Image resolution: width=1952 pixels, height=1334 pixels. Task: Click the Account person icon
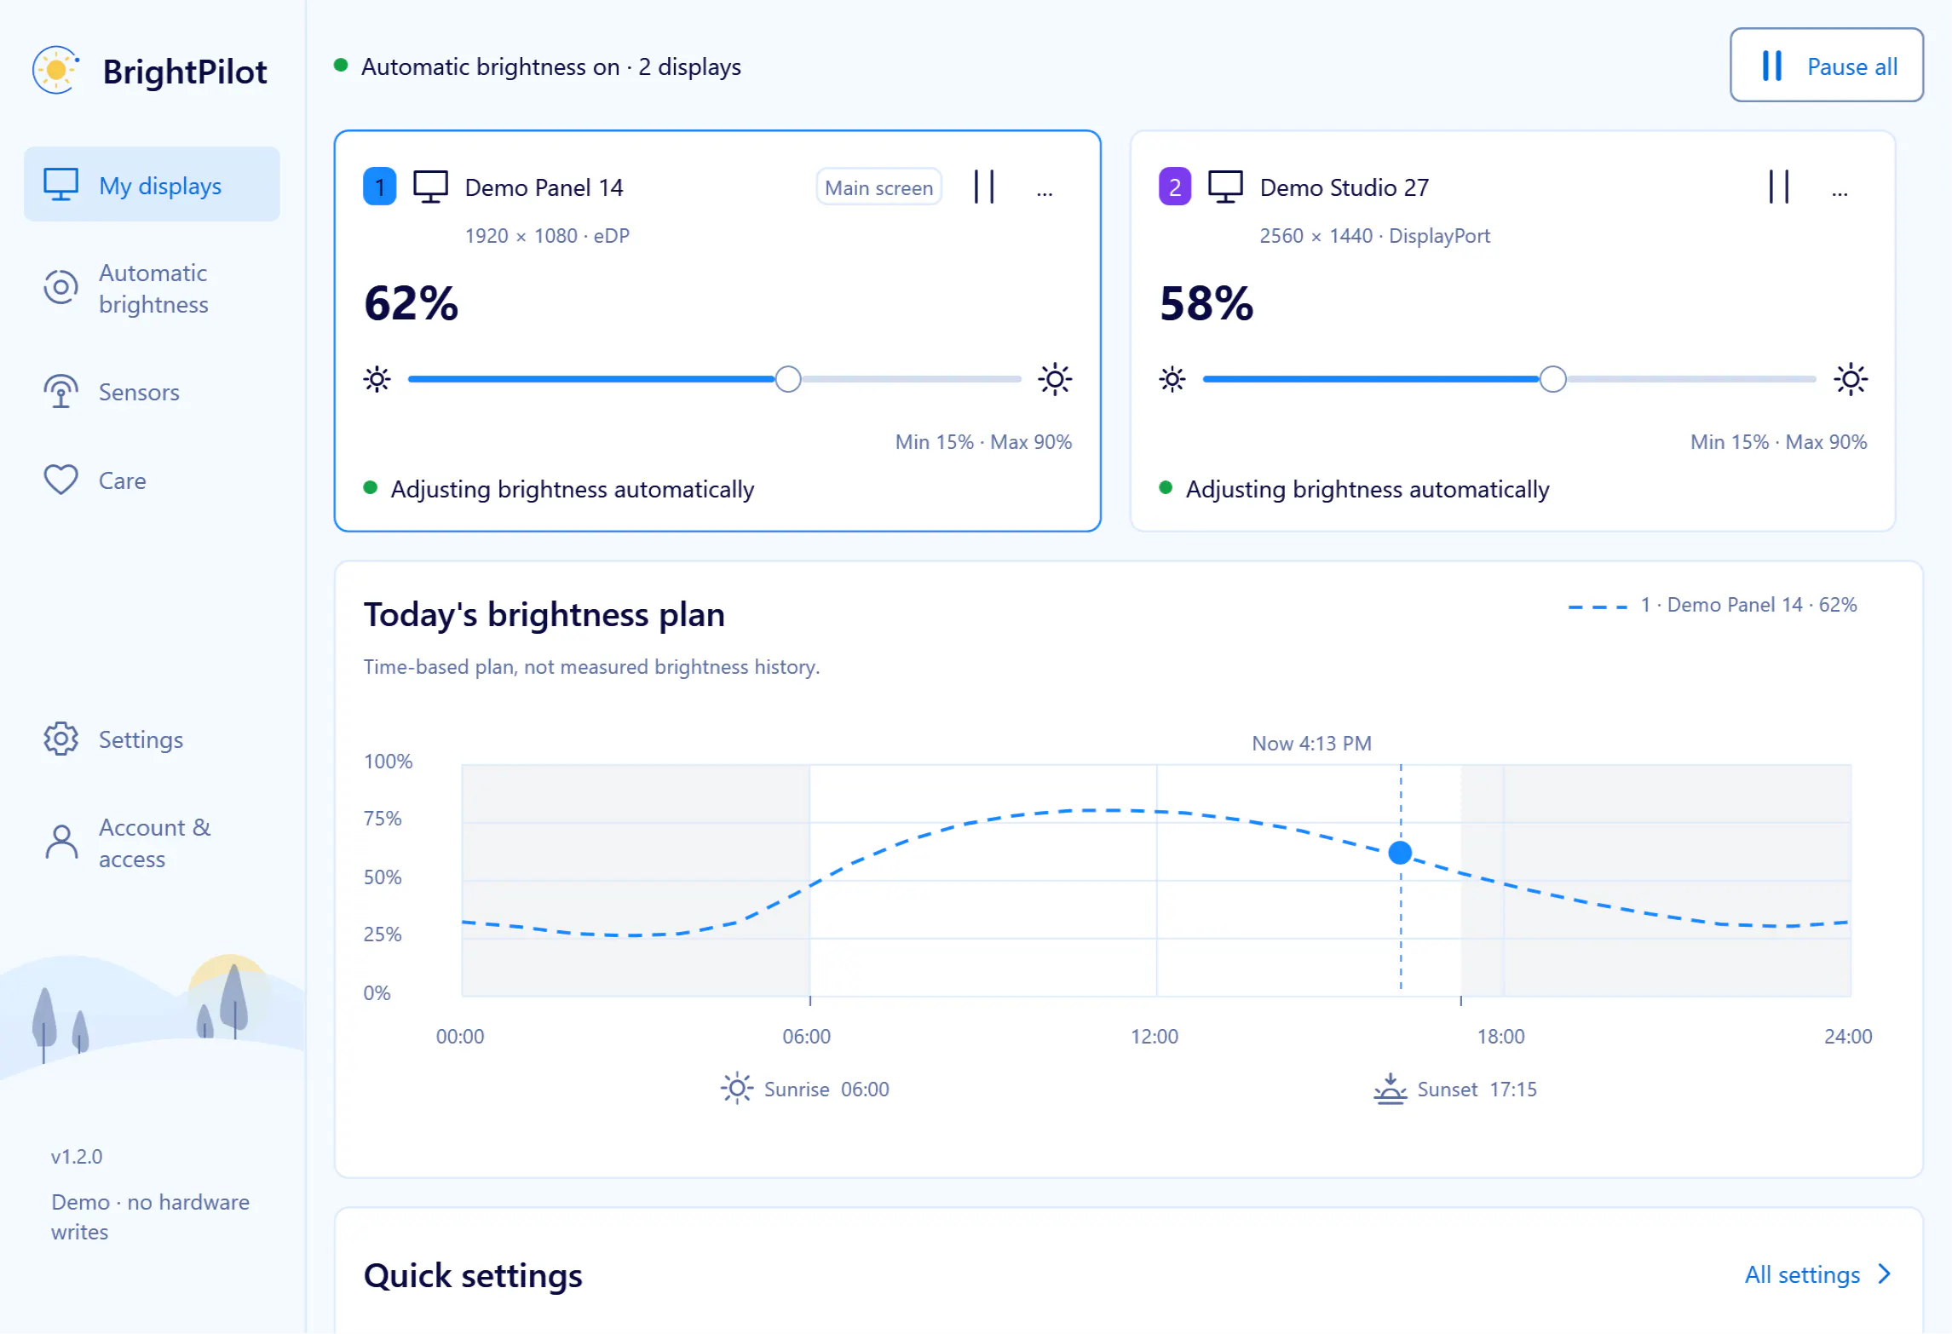(60, 842)
